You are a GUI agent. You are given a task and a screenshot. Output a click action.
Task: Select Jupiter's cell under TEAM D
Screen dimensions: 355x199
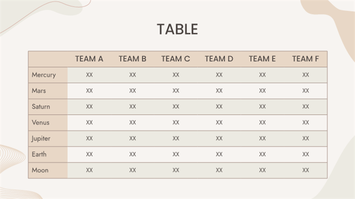click(219, 139)
